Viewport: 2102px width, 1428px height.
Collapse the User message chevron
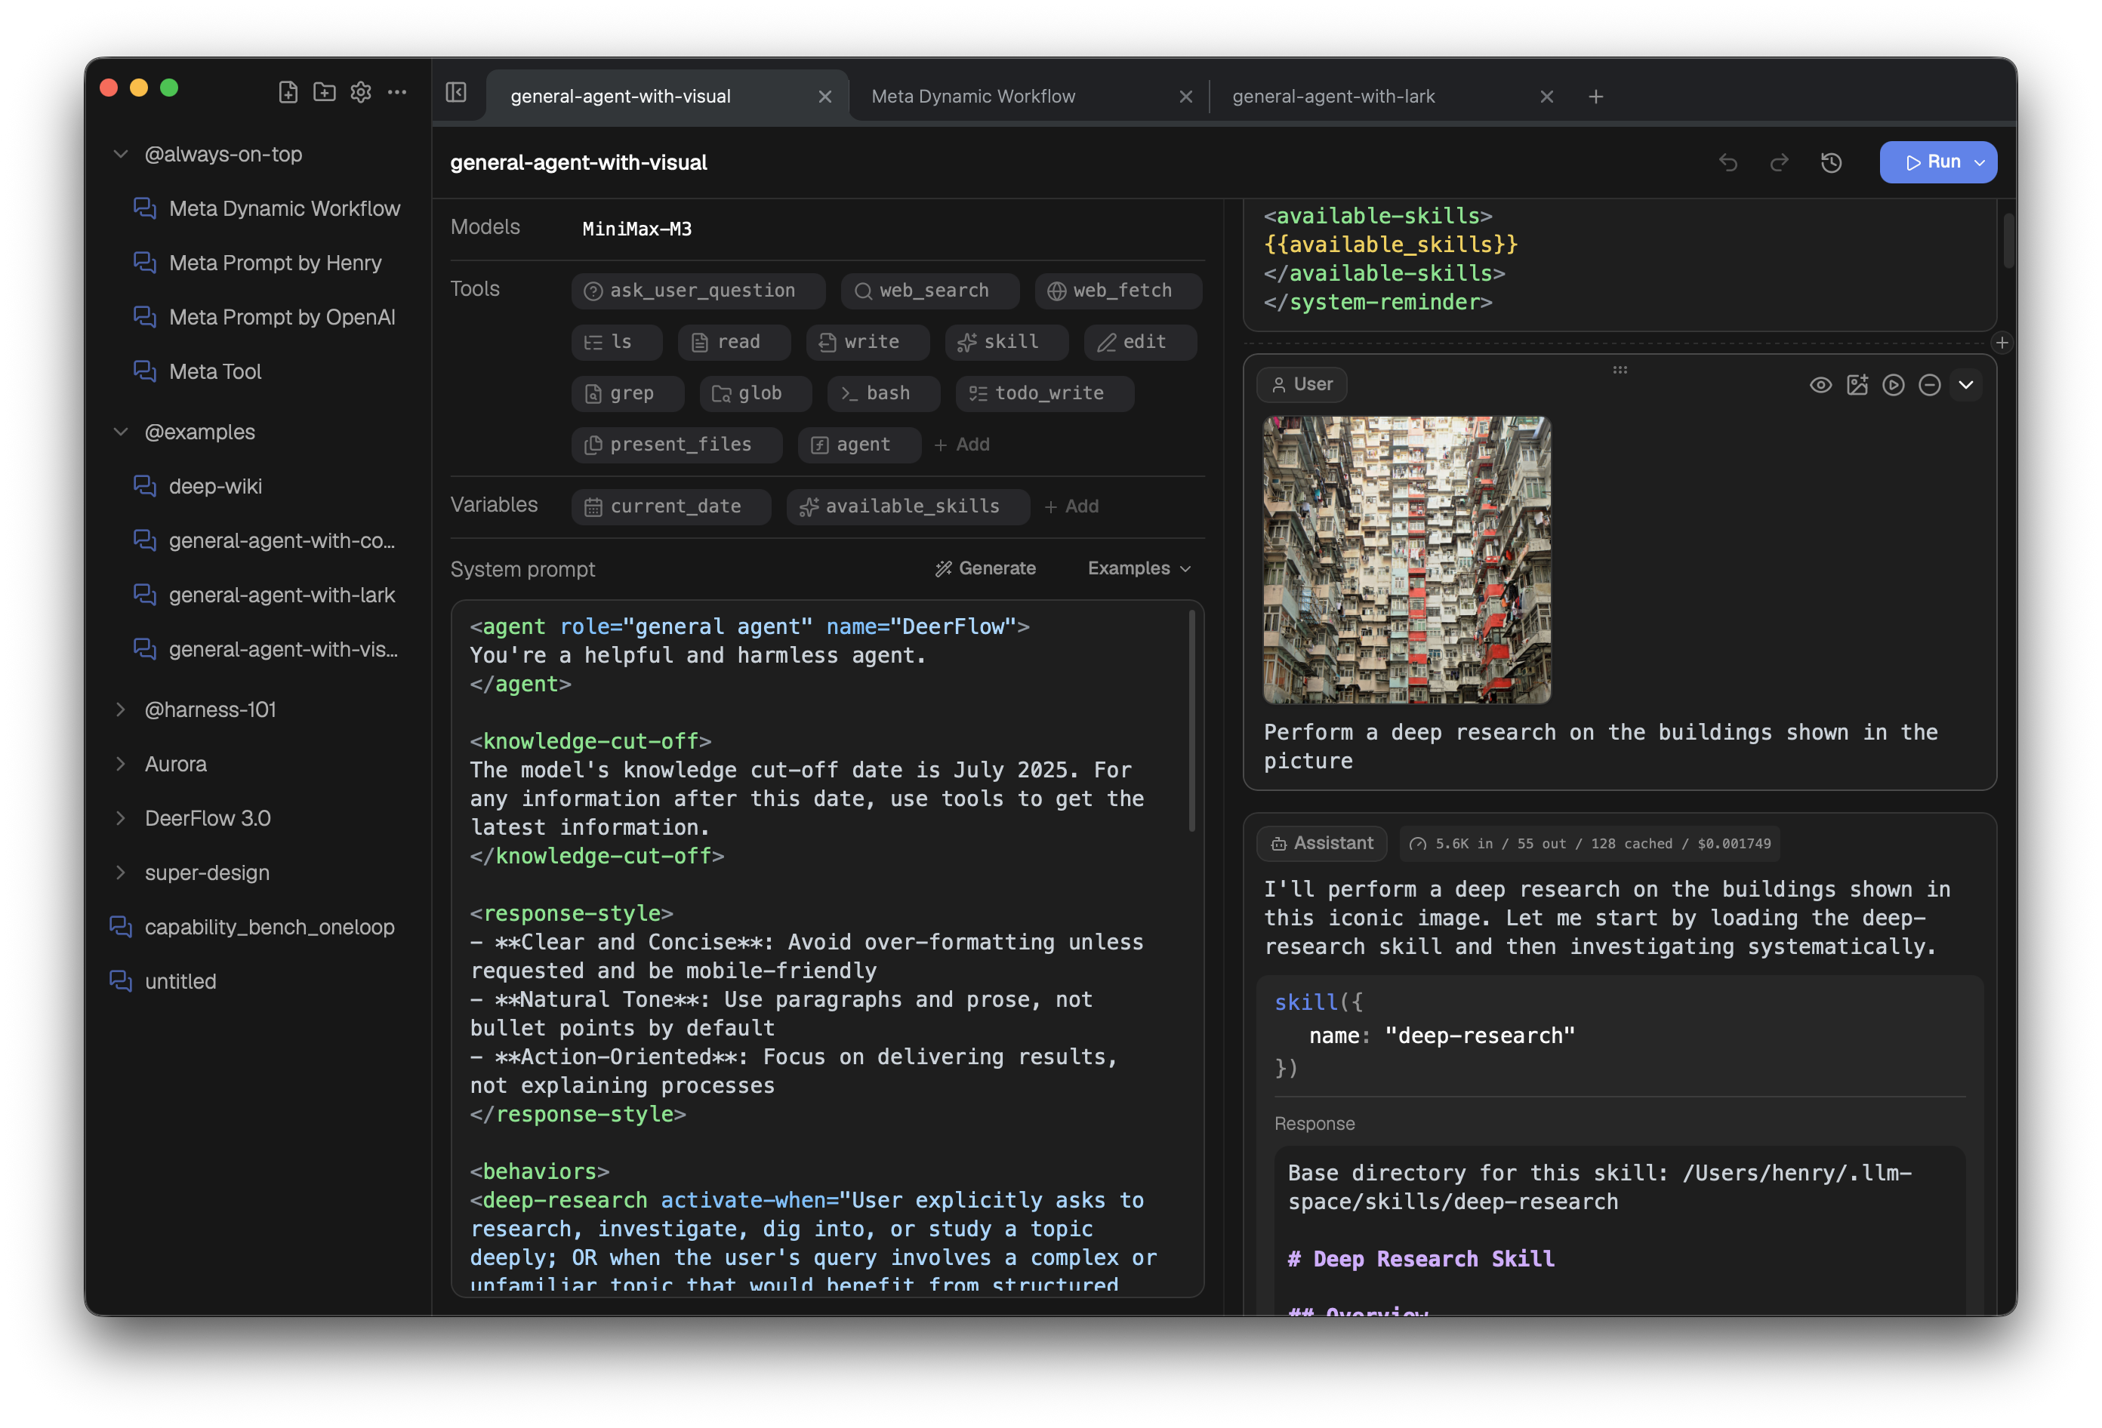point(1965,385)
